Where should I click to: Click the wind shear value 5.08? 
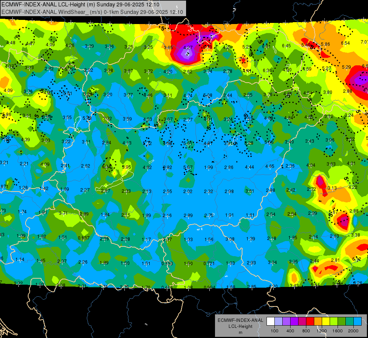(208, 95)
